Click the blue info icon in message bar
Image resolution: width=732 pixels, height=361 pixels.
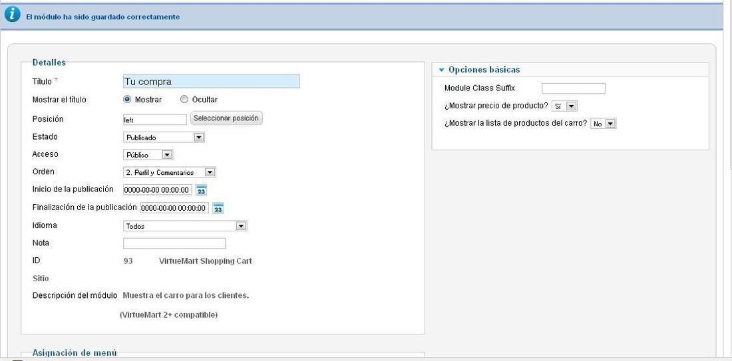pyautogui.click(x=13, y=15)
